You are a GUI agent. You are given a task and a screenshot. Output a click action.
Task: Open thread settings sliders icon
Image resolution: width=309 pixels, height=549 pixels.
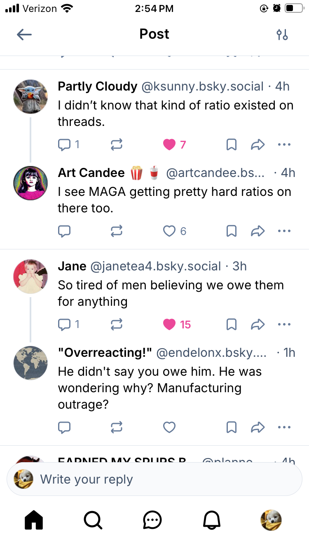[x=282, y=35]
